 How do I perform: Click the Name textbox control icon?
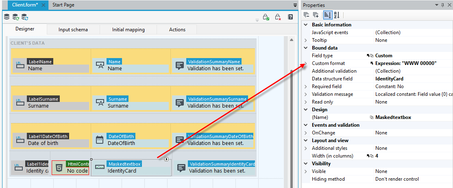100,65
